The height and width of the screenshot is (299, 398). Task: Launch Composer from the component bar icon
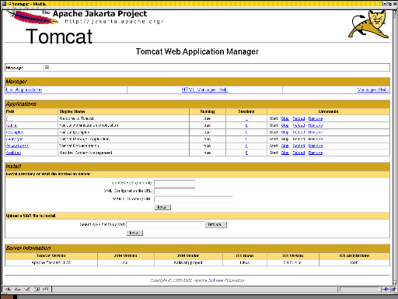(x=27, y=289)
